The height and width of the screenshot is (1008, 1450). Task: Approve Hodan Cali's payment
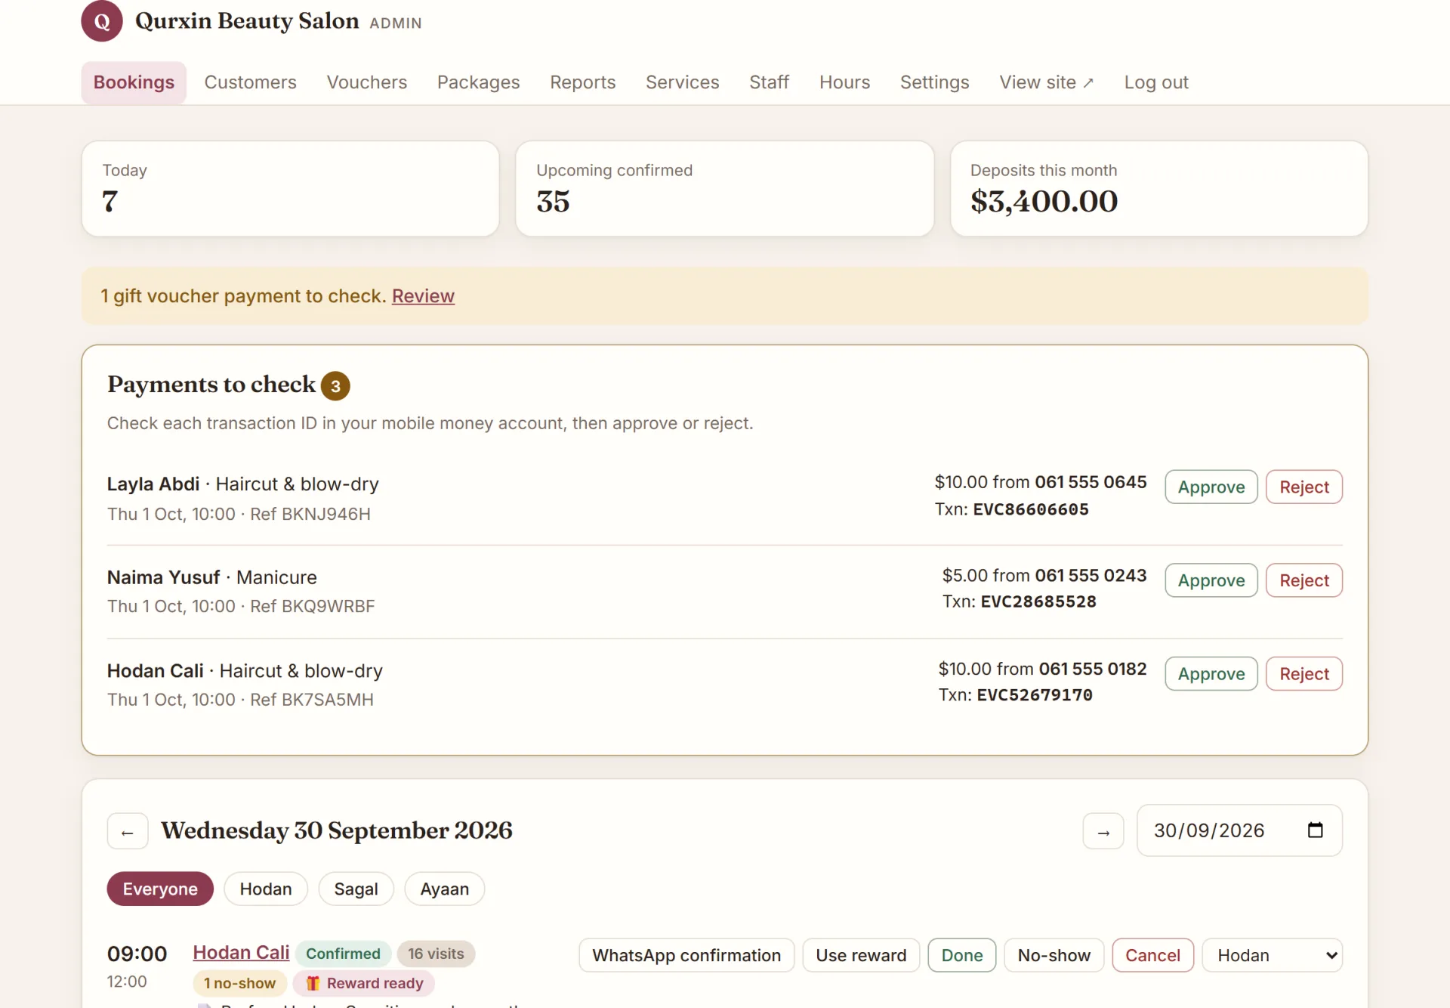click(1211, 674)
